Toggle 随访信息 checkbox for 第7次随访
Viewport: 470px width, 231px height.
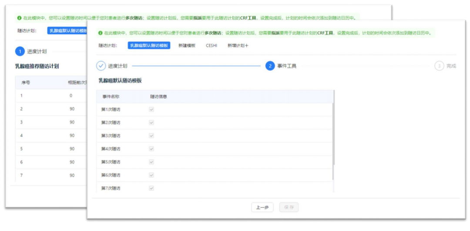click(151, 188)
